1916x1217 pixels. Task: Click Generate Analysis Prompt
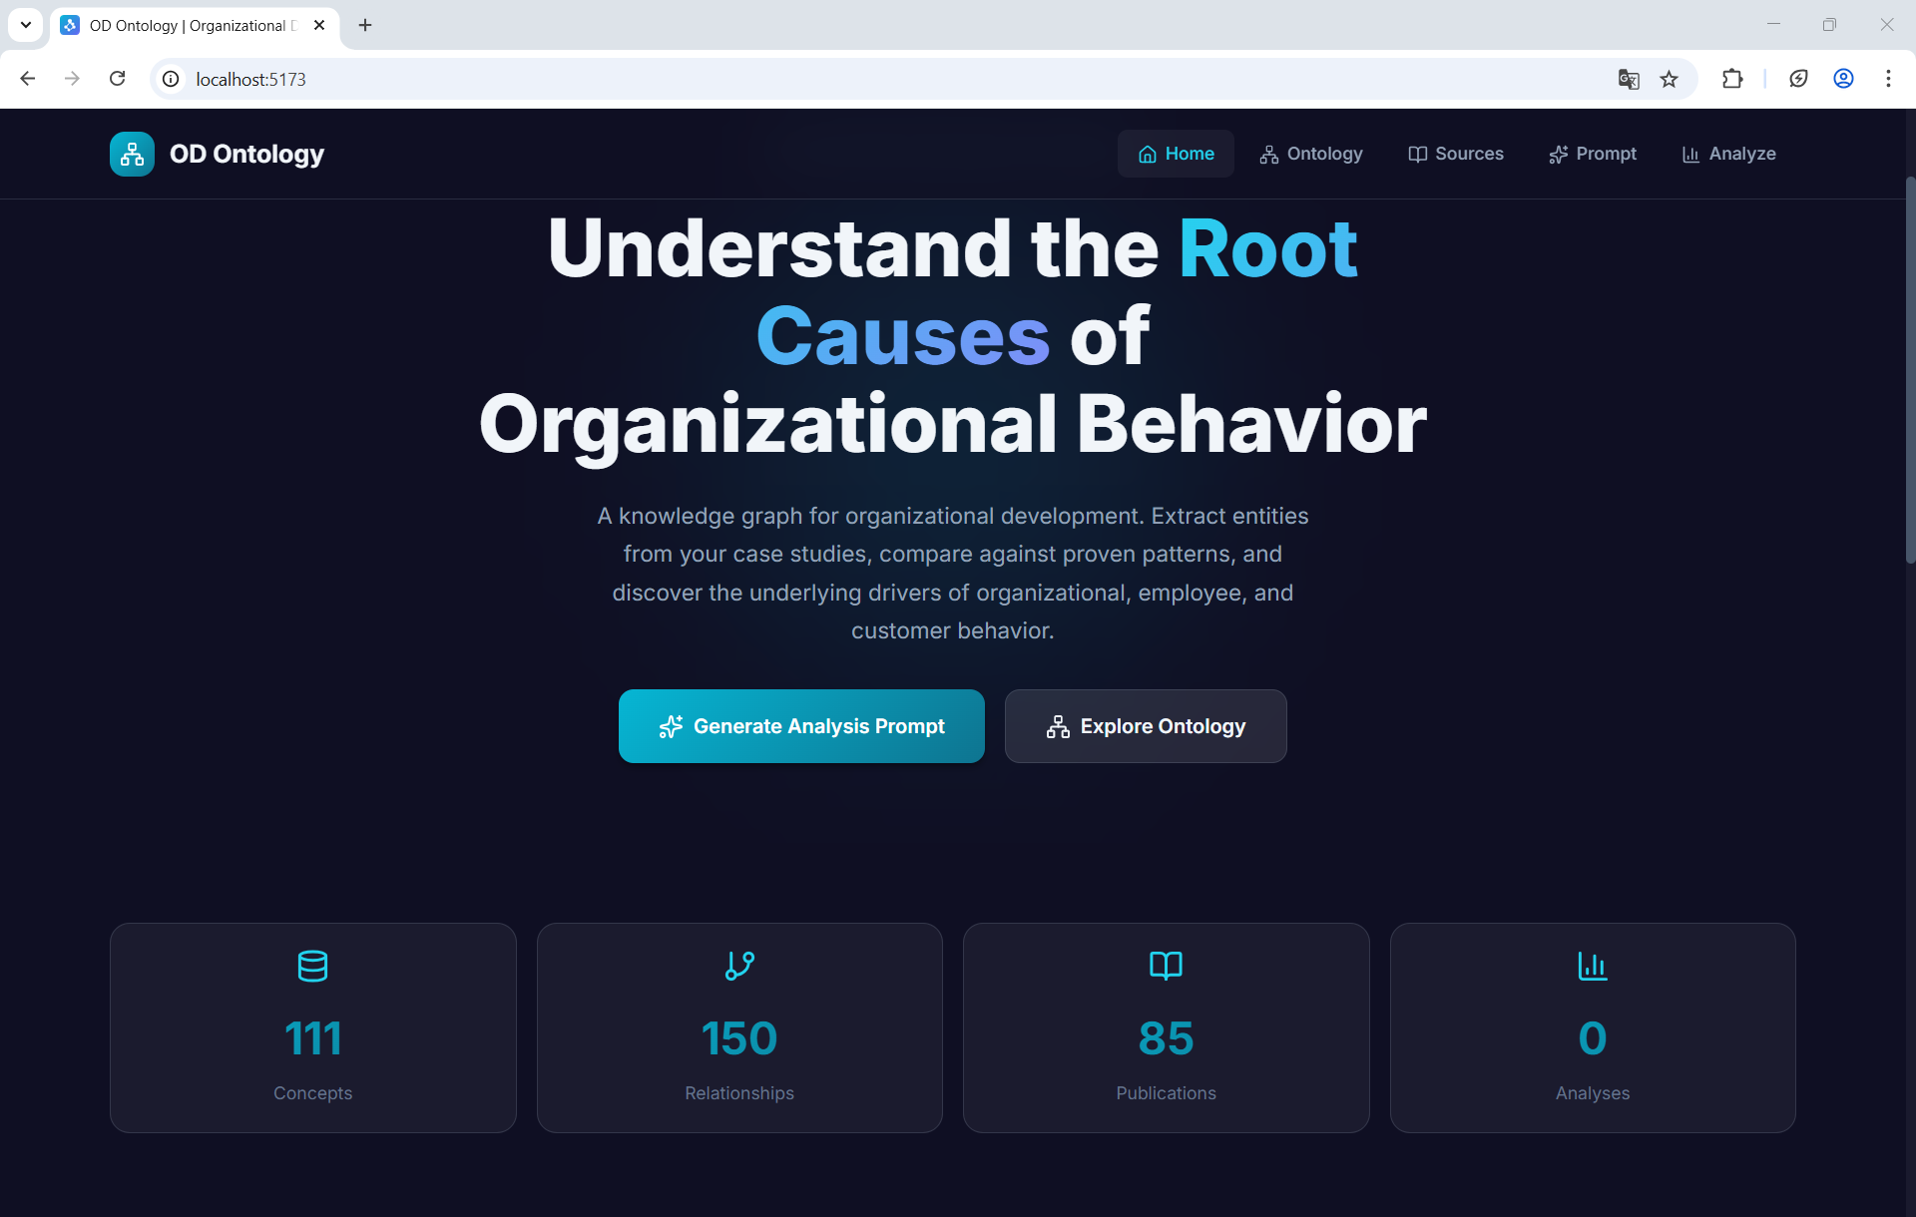(x=800, y=726)
